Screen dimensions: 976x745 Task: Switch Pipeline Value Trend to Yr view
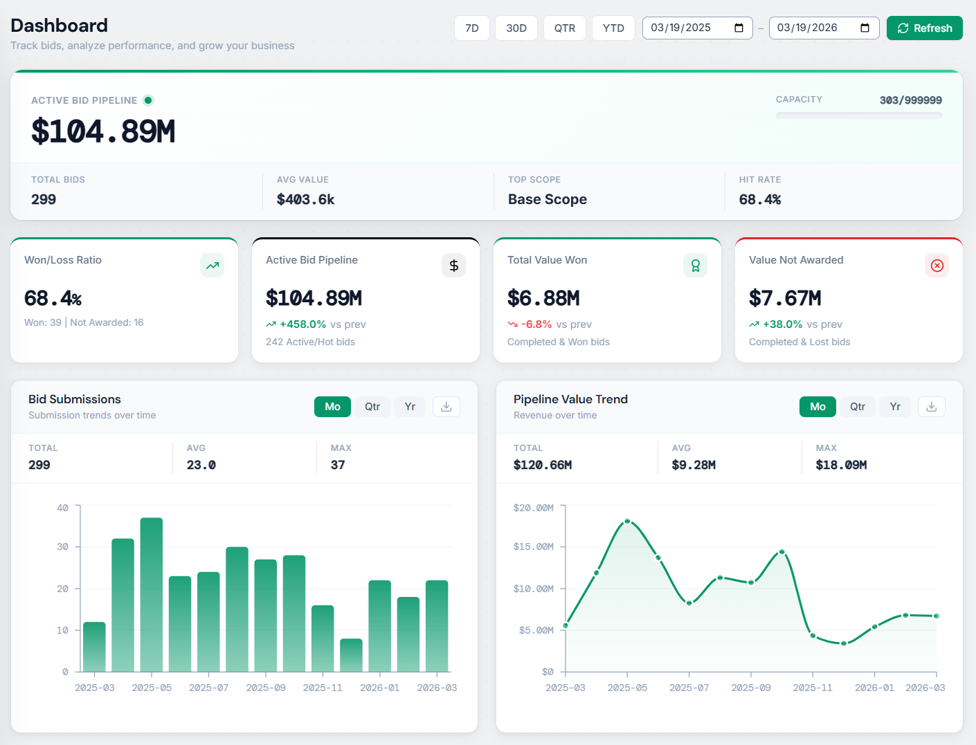894,407
